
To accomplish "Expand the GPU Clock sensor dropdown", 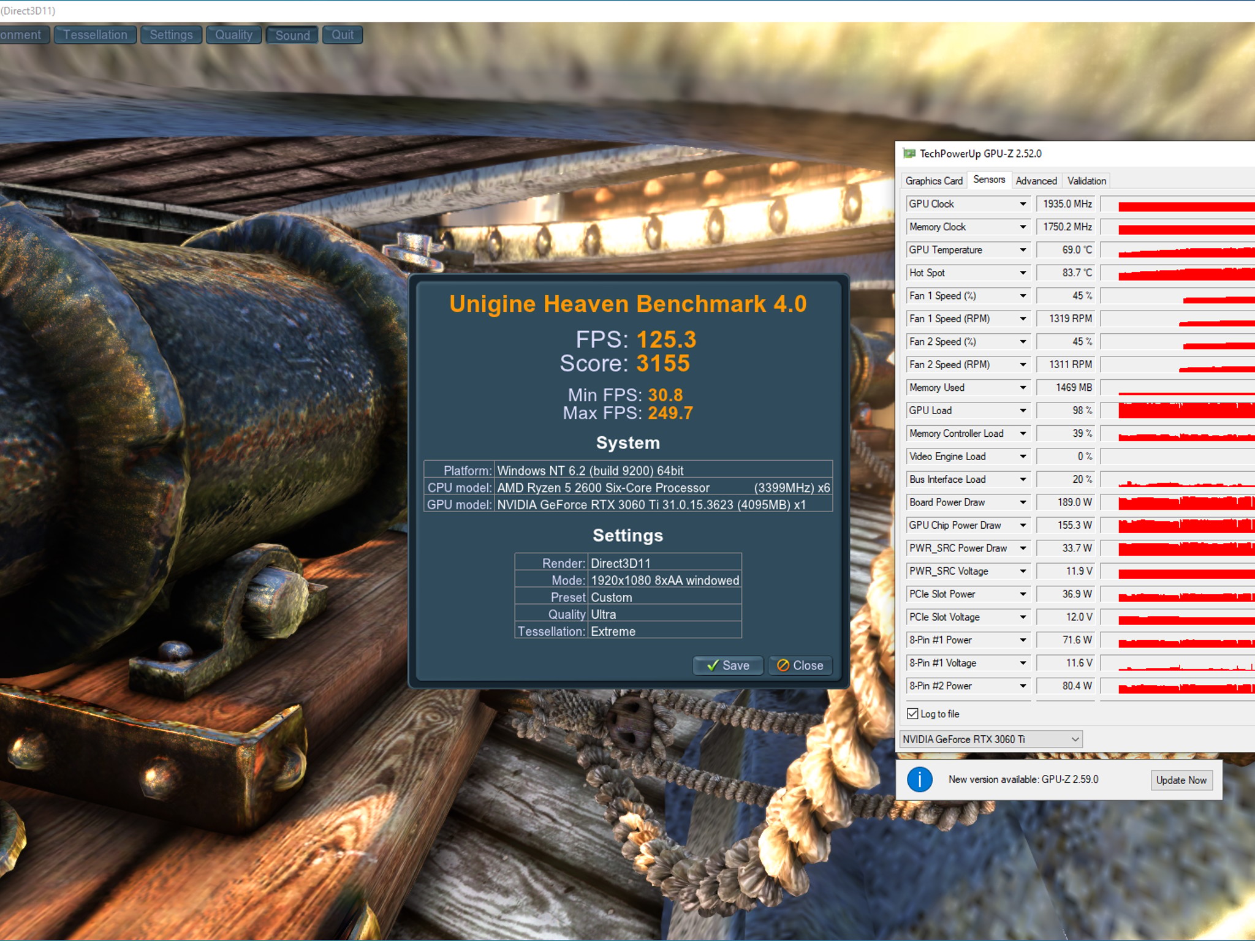I will tap(1023, 204).
